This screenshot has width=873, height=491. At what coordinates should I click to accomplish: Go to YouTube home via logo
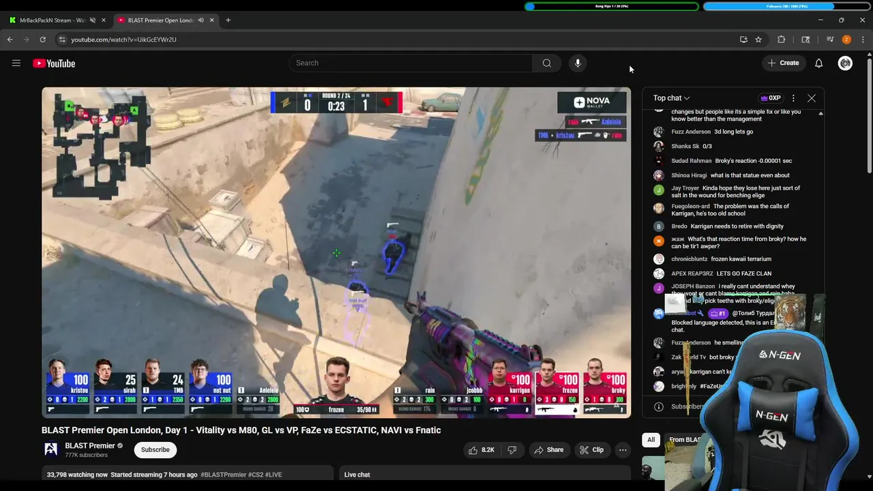pos(54,63)
